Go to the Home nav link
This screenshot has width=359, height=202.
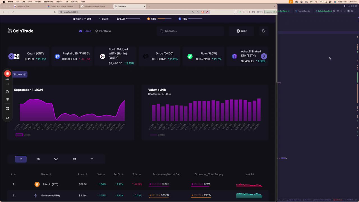[x=85, y=31]
